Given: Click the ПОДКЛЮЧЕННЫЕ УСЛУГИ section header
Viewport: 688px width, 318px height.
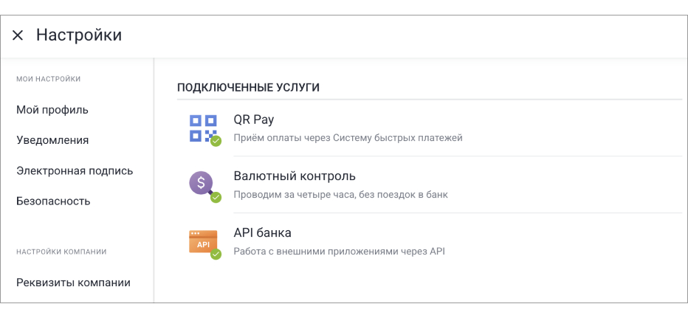Looking at the screenshot, I should 248,87.
